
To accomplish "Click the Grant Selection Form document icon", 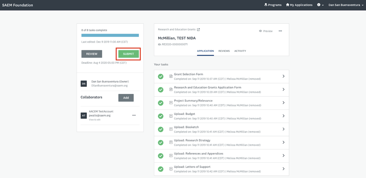I will [x=171, y=76].
